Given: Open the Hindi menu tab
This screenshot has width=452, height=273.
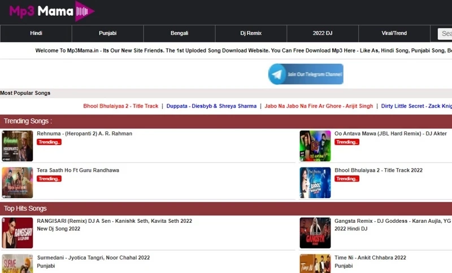Looking at the screenshot, I should click(x=36, y=33).
